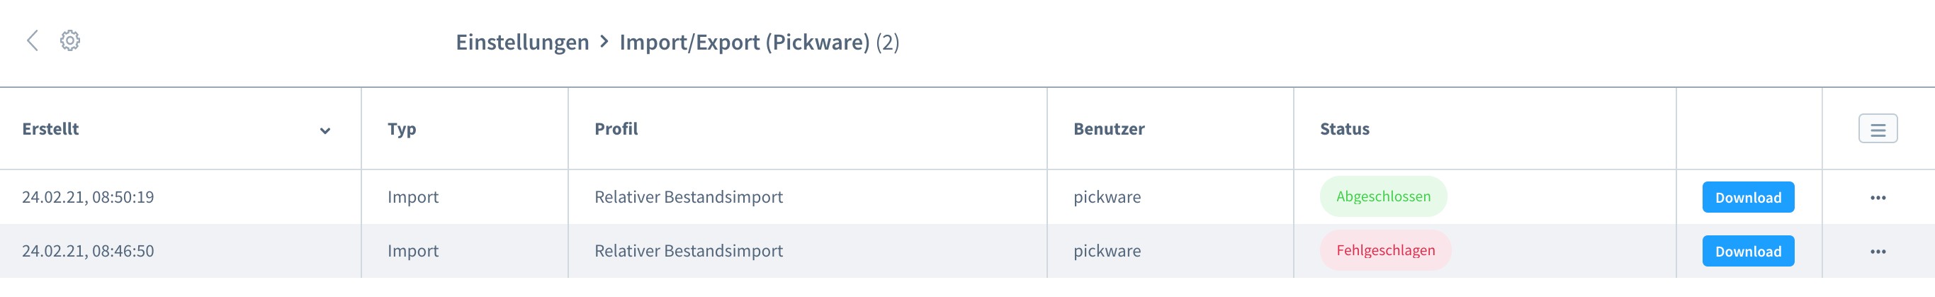The image size is (1935, 297).
Task: Open the settings gear icon
Action: point(70,40)
